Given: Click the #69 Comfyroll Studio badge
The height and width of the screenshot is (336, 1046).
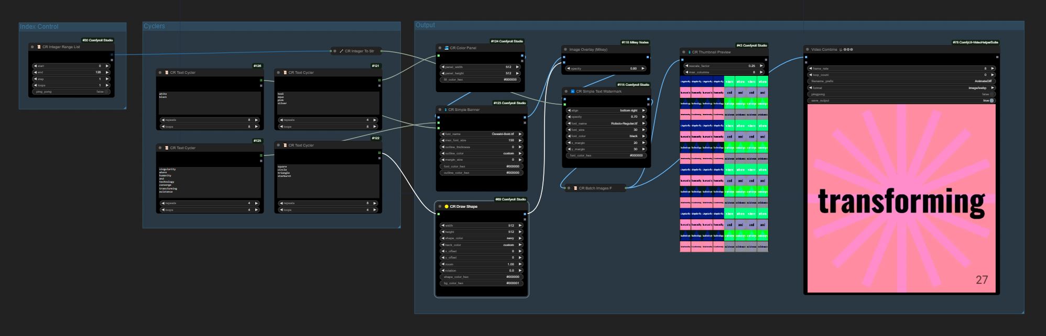Looking at the screenshot, I should pyautogui.click(x=510, y=199).
